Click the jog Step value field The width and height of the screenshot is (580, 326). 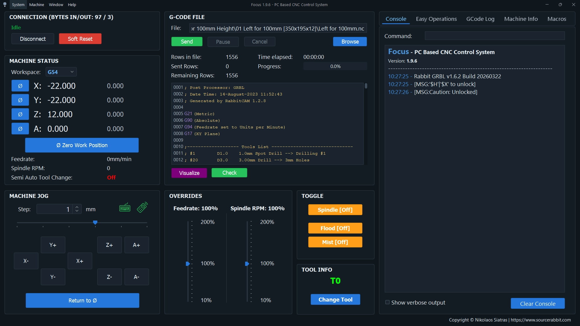tap(54, 209)
